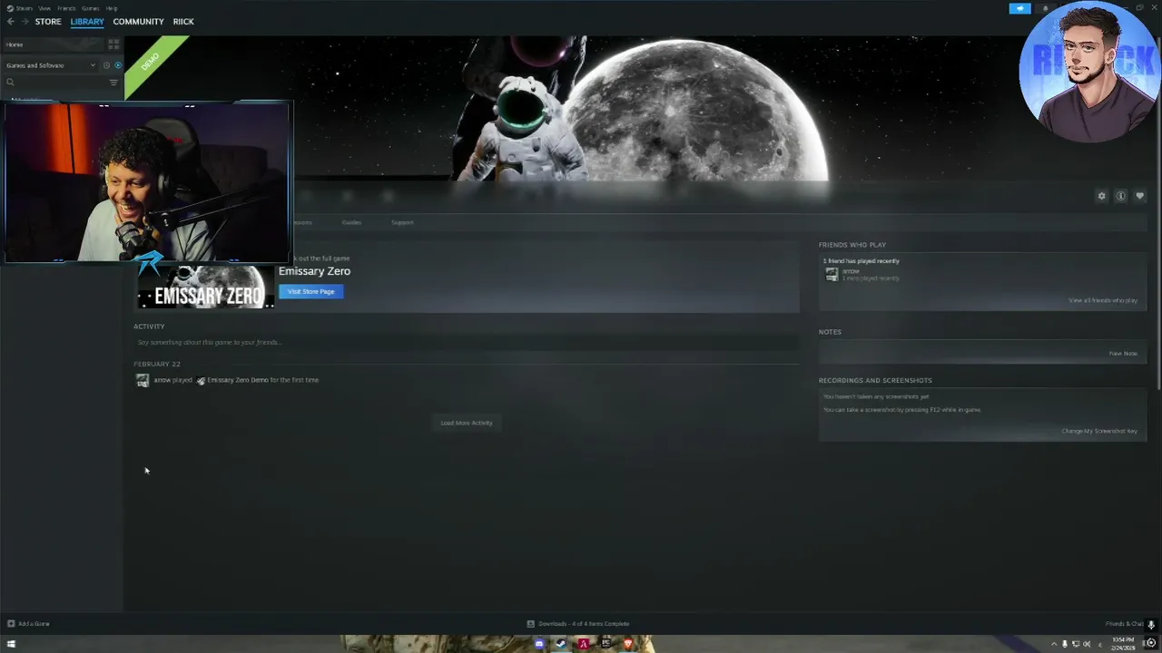Switch to the COMMUNITY tab
The width and height of the screenshot is (1162, 653).
click(138, 22)
